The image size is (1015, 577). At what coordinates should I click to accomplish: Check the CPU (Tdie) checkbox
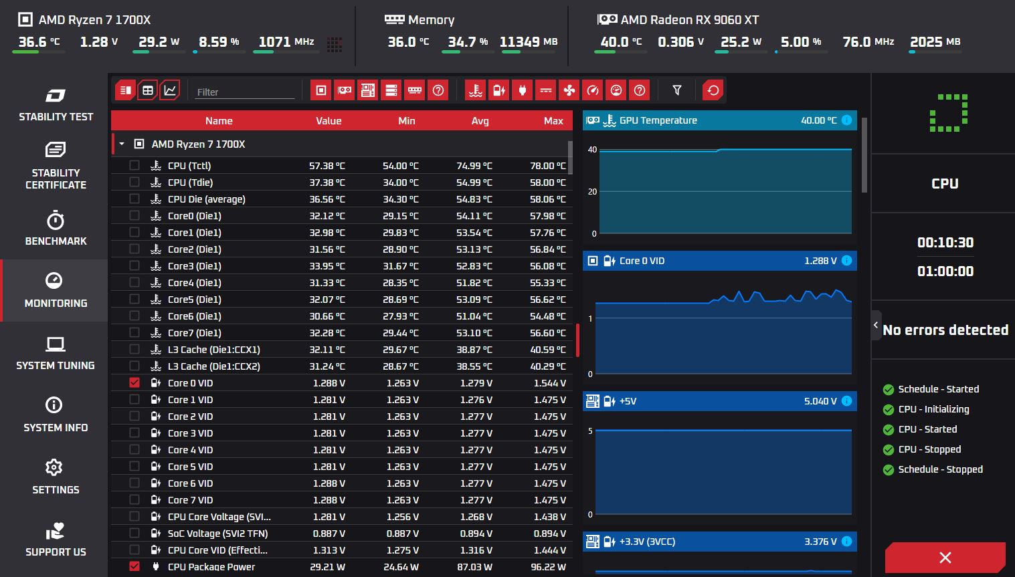(134, 182)
